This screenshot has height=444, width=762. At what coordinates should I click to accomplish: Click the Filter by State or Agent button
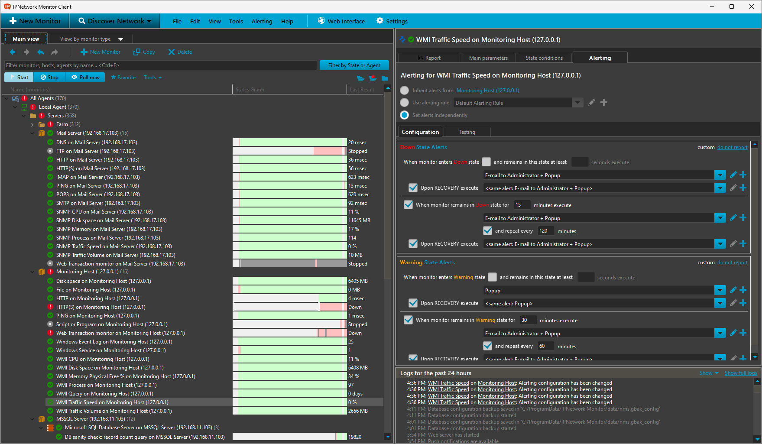[x=354, y=65]
